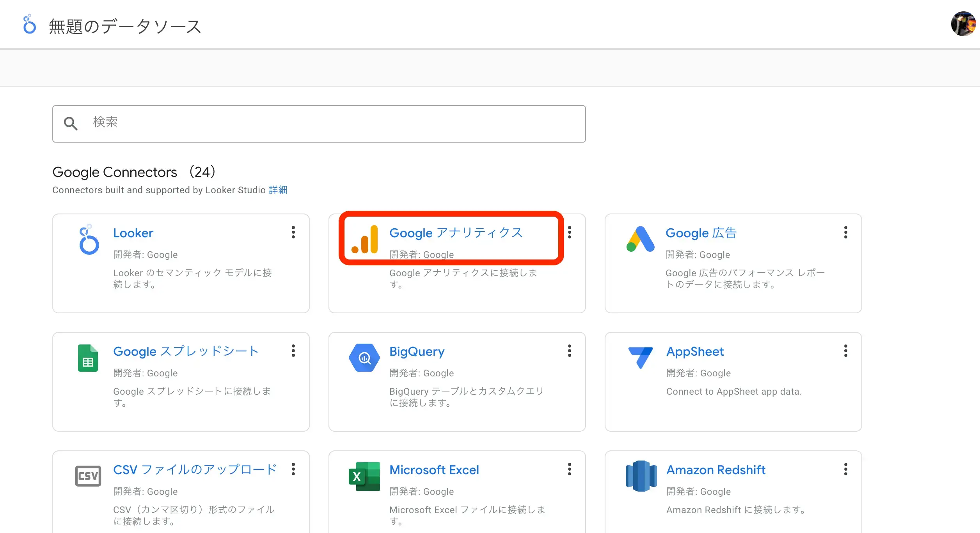
Task: Click text 'Connect to AppSheet app data.'
Action: click(734, 392)
